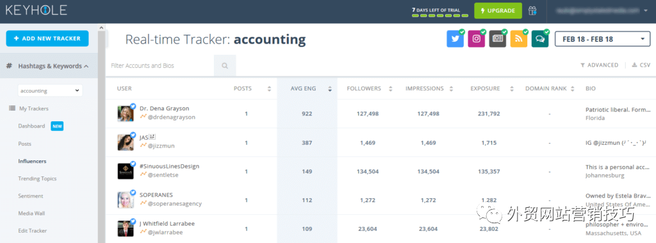The width and height of the screenshot is (656, 243).
Task: Click the search magnifier button
Action: pyautogui.click(x=225, y=66)
